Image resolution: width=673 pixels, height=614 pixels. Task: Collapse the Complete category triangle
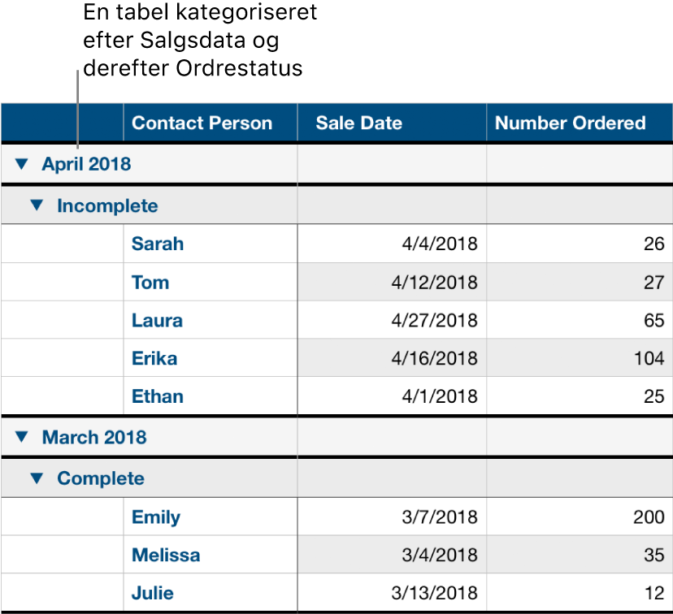click(x=35, y=479)
